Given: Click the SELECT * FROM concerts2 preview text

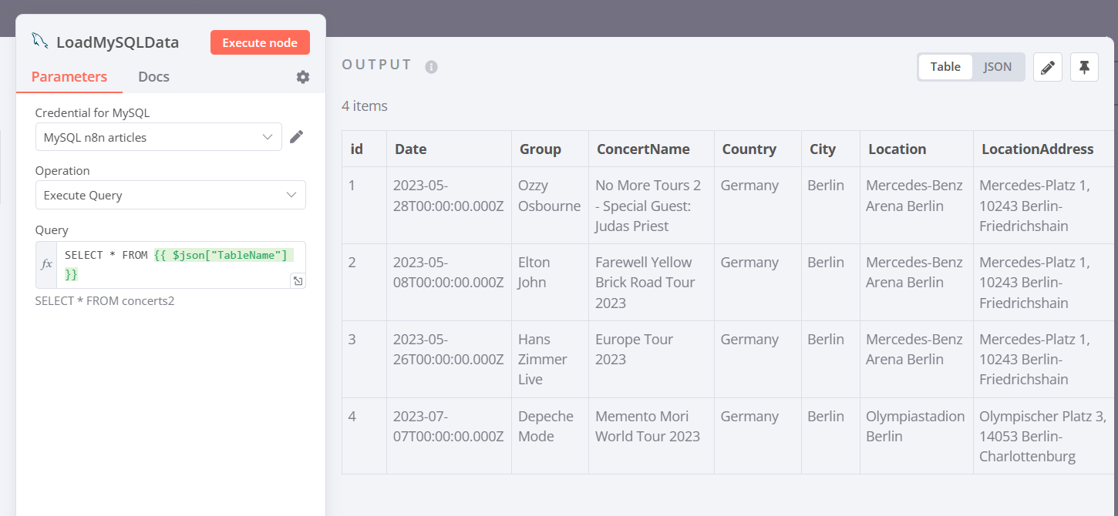Looking at the screenshot, I should (104, 300).
